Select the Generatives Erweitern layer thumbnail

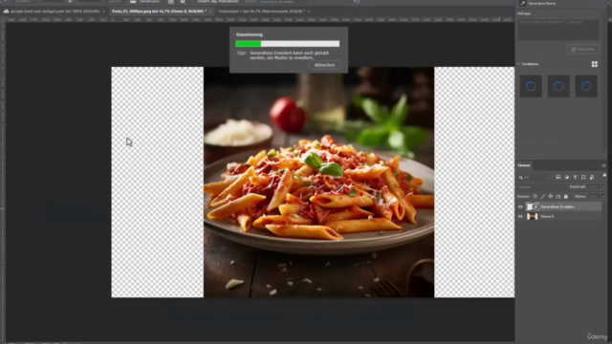pyautogui.click(x=532, y=206)
